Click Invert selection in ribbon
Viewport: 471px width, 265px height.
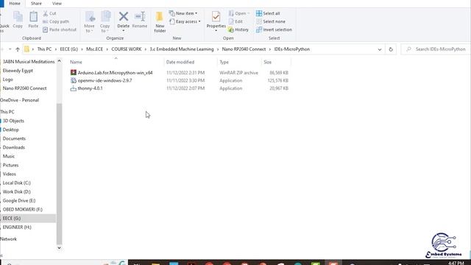(274, 29)
